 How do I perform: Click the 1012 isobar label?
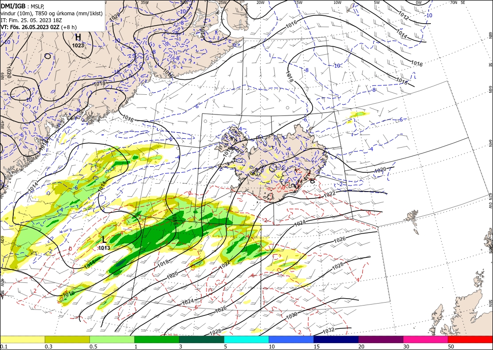point(403,16)
